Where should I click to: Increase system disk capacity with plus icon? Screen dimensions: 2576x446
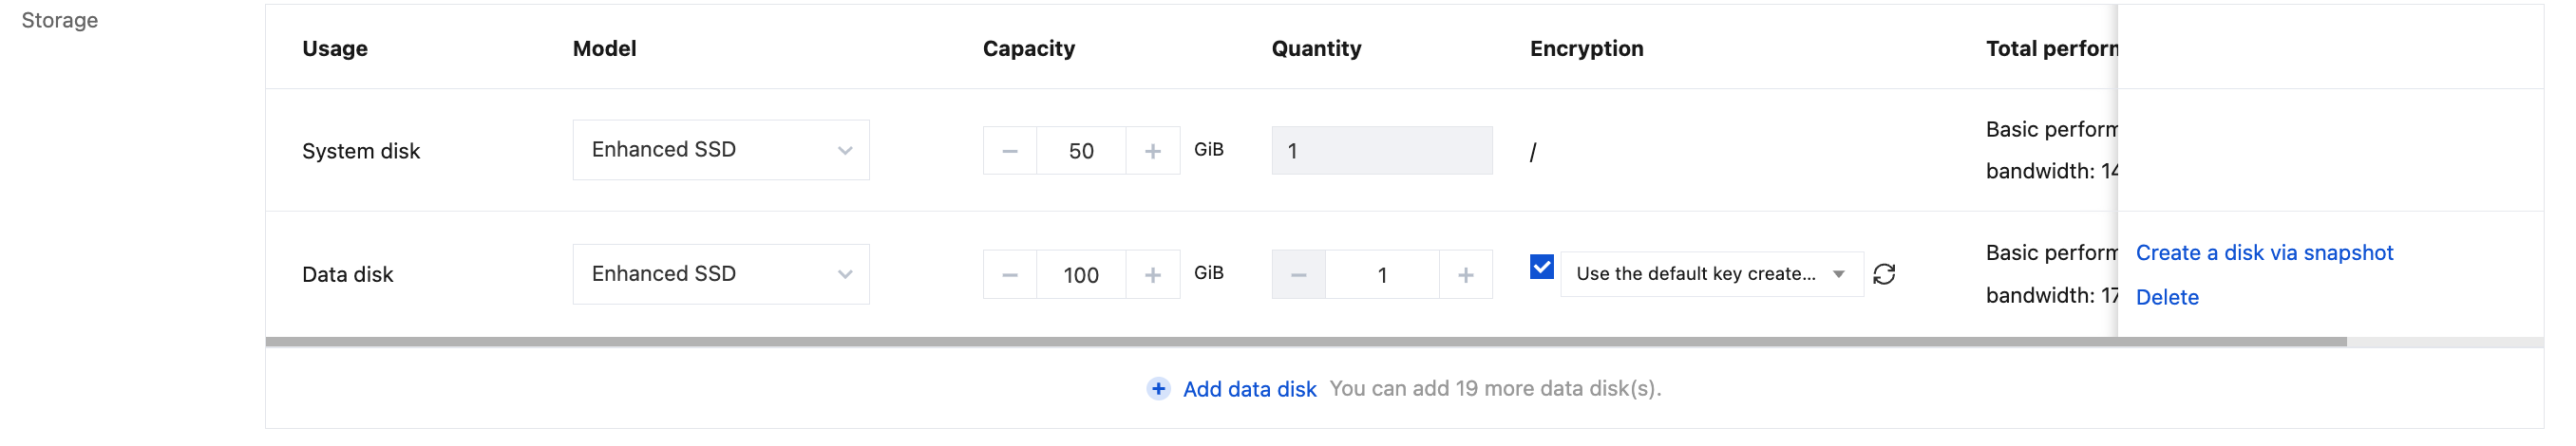[x=1152, y=151]
